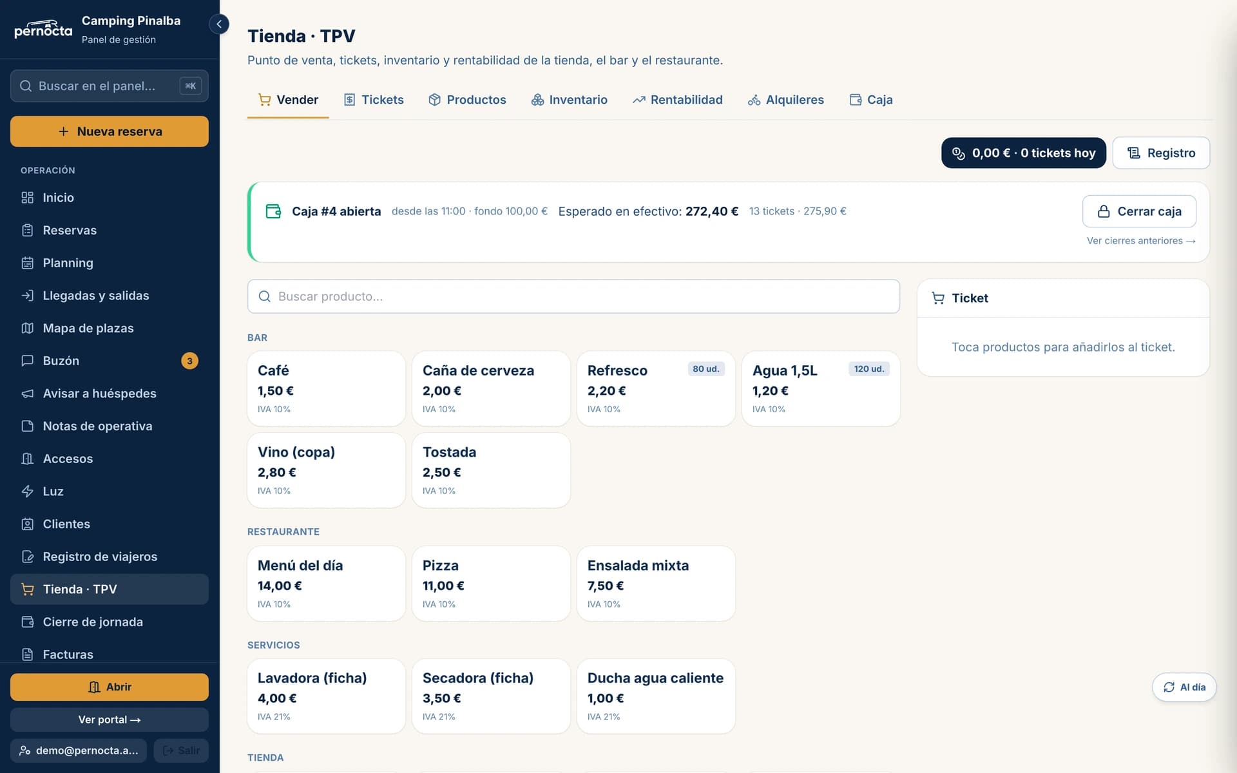Add Menú del día to the ticket
Viewport: 1237px width, 773px height.
[326, 584]
